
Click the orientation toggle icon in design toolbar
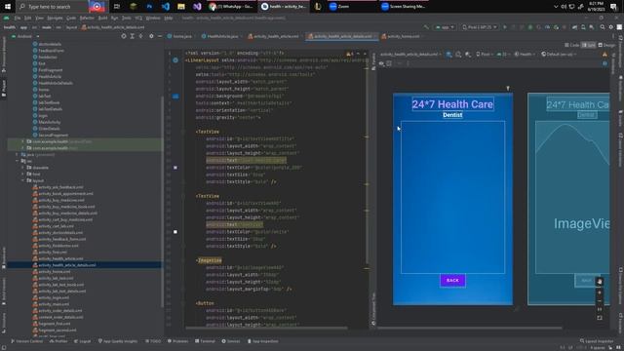coord(458,55)
